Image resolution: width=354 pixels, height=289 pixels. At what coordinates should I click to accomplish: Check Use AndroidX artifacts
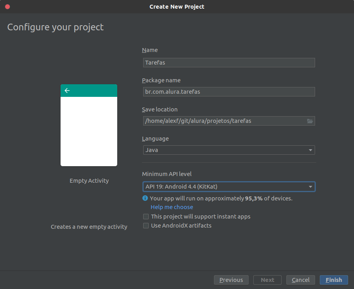(x=146, y=226)
